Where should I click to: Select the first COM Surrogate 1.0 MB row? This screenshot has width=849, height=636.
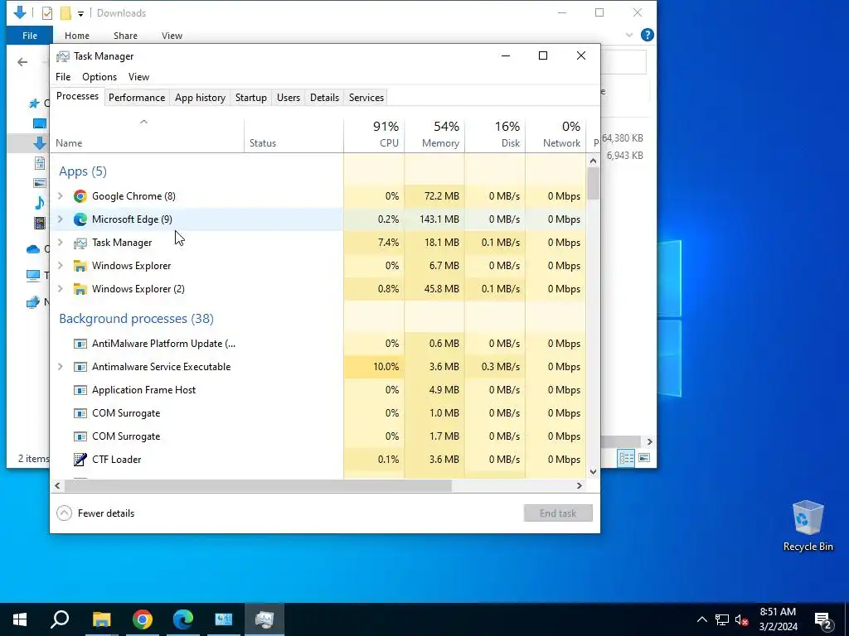318,413
